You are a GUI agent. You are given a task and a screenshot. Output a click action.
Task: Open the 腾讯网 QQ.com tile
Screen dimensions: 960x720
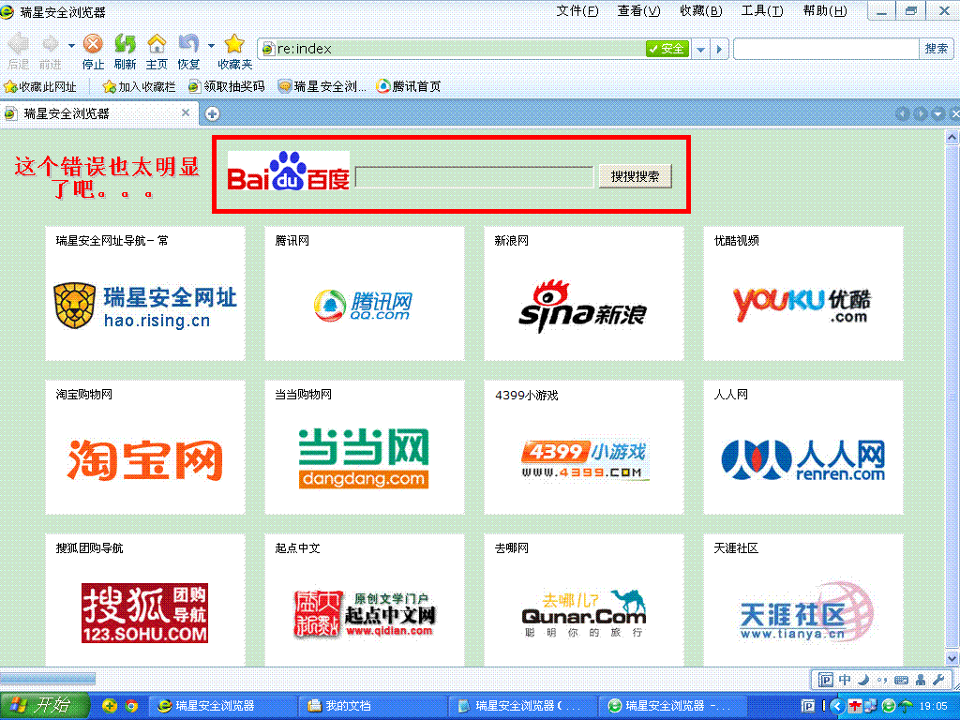point(365,293)
